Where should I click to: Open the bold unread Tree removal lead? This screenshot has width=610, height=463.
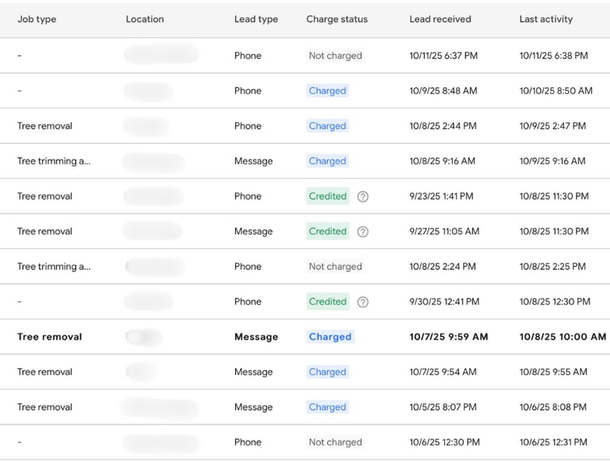[x=50, y=337]
